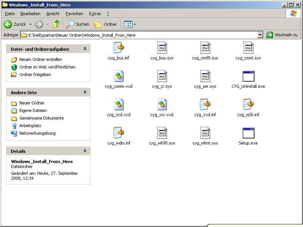
Task: Click the cyg_bus.inf file icon
Action: [x=119, y=48]
